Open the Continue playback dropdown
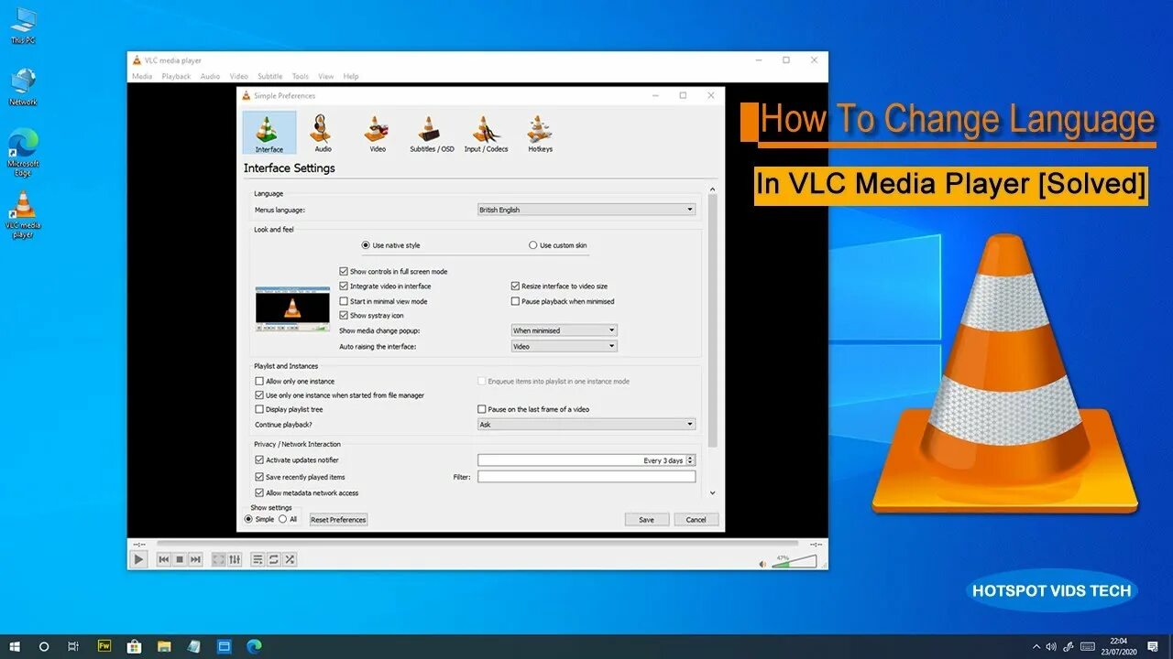This screenshot has height=659, width=1173. [586, 425]
